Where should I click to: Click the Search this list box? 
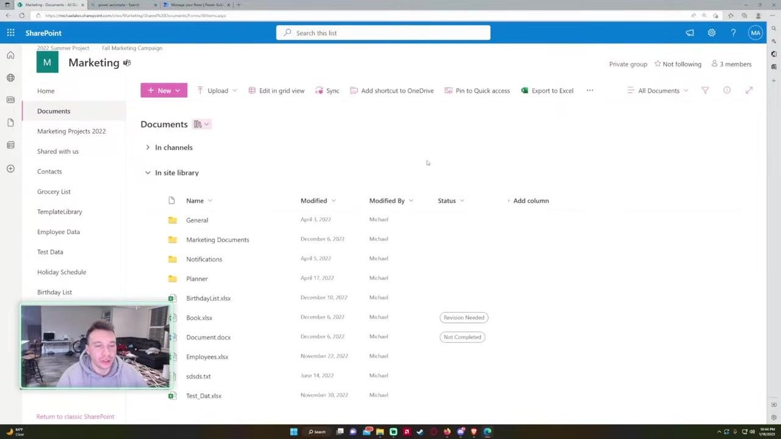383,33
